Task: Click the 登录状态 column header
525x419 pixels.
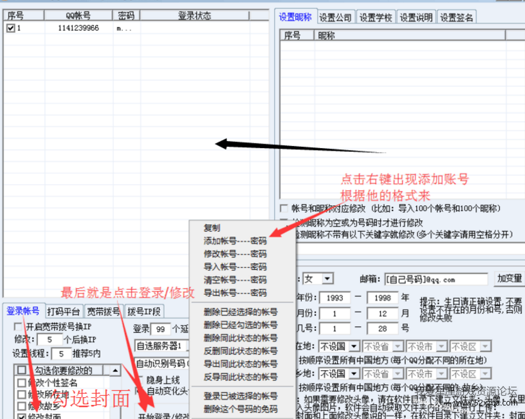Action: tap(203, 15)
